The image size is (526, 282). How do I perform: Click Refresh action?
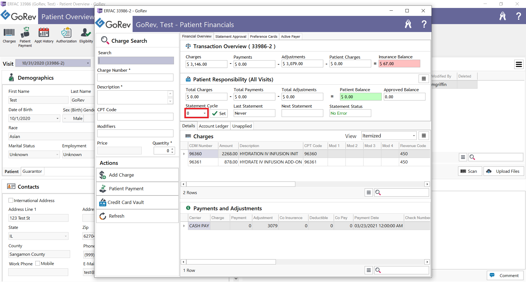coord(137,216)
